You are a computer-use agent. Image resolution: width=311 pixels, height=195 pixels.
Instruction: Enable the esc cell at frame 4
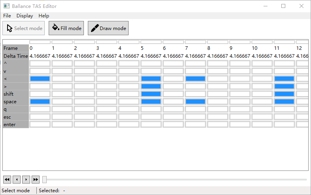tap(129, 117)
